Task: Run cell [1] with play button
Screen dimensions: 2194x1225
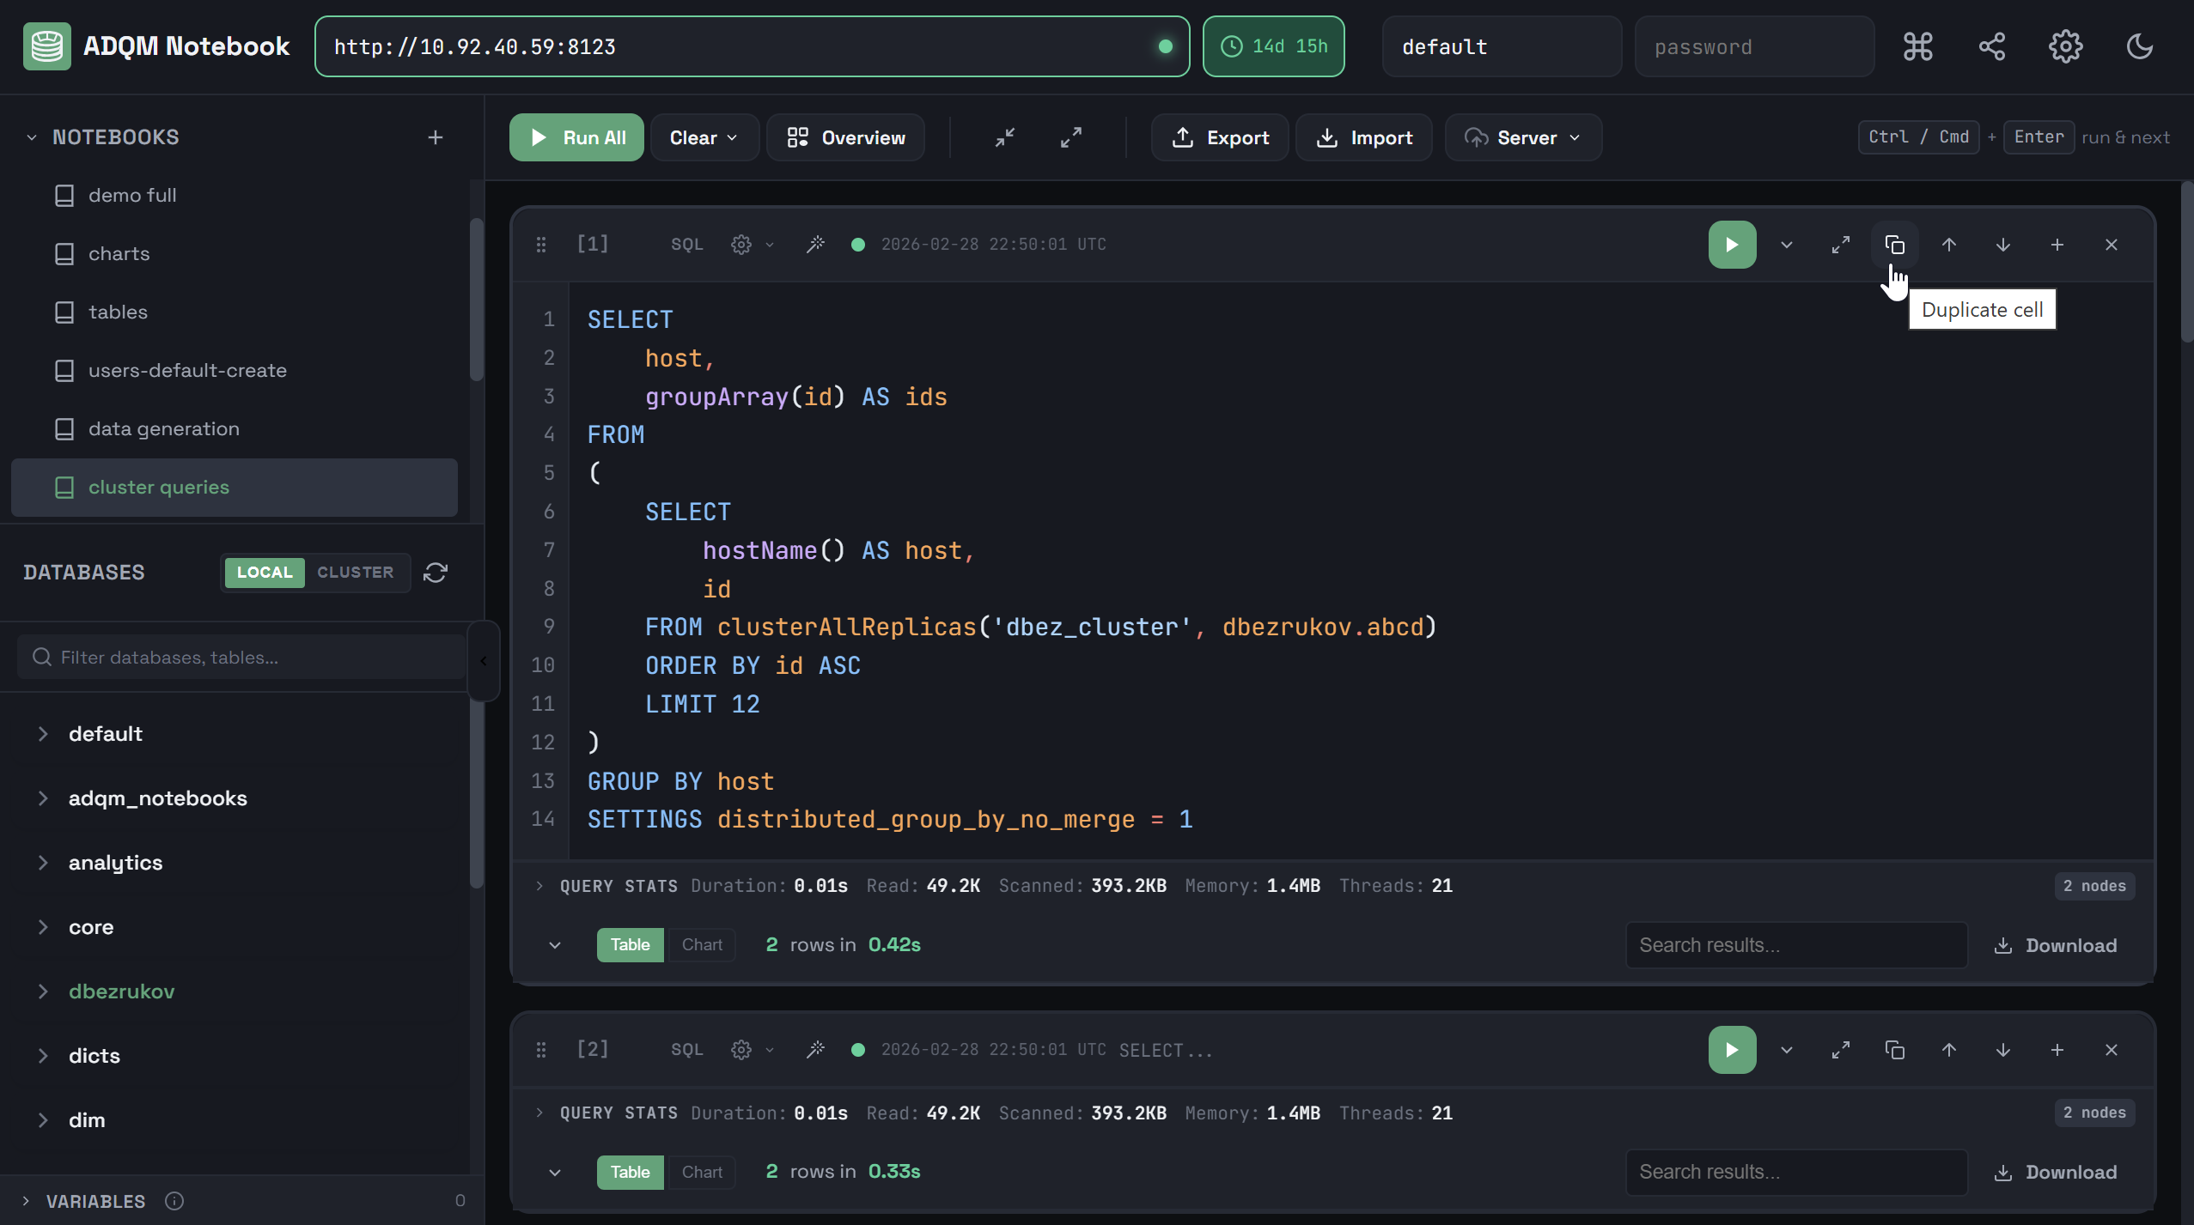Action: [x=1732, y=245]
